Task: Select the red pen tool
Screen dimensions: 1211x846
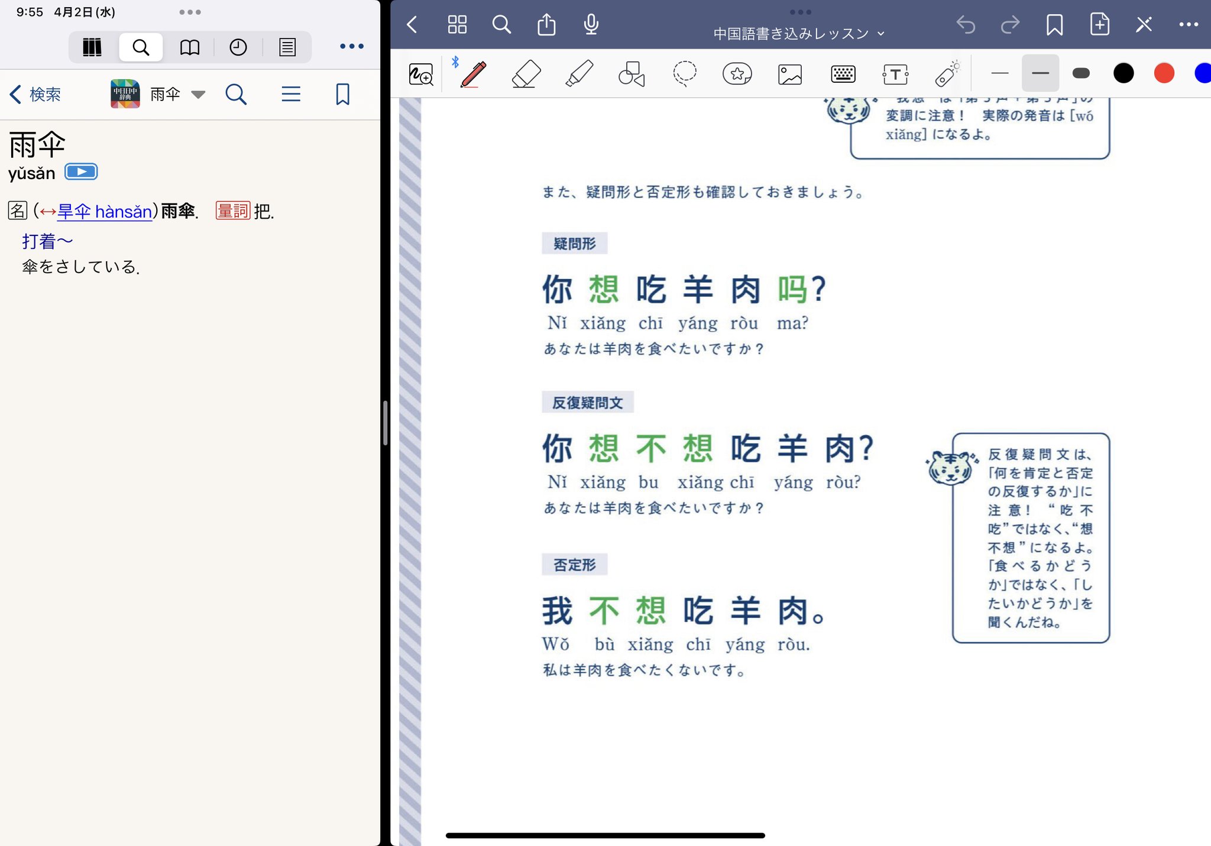Action: pos(473,74)
